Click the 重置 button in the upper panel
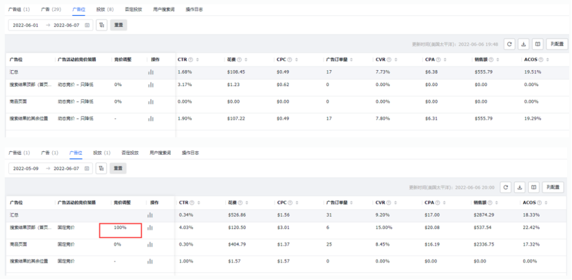The height and width of the screenshot is (280, 572). [x=118, y=25]
